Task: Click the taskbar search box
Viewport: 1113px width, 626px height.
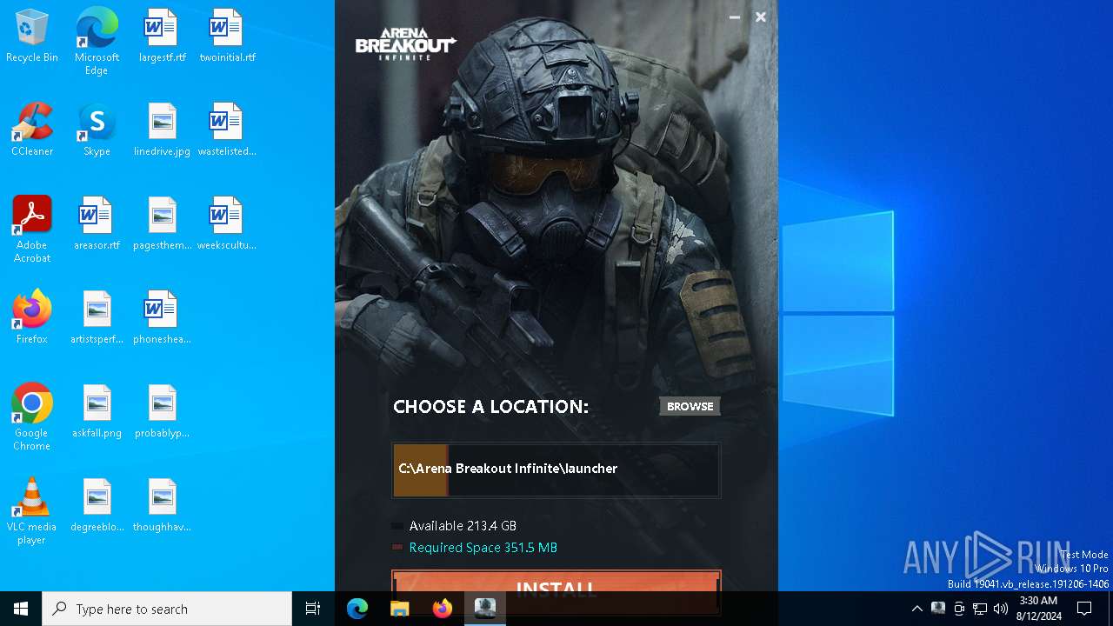Action: (167, 609)
